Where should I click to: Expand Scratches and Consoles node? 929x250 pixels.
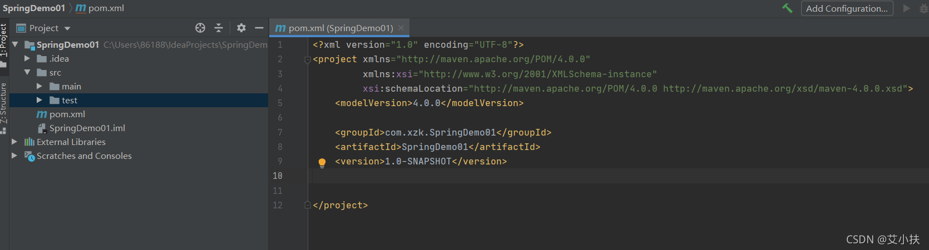coord(14,156)
